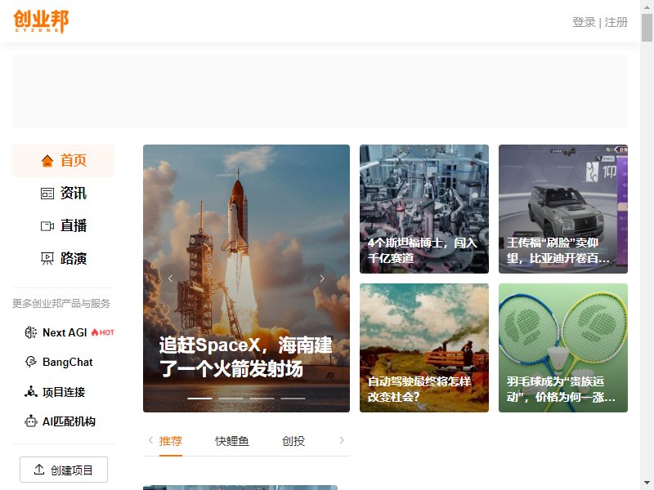Viewport: 654px width, 490px height.
Task: Open the 创投 tab
Action: pyautogui.click(x=293, y=441)
